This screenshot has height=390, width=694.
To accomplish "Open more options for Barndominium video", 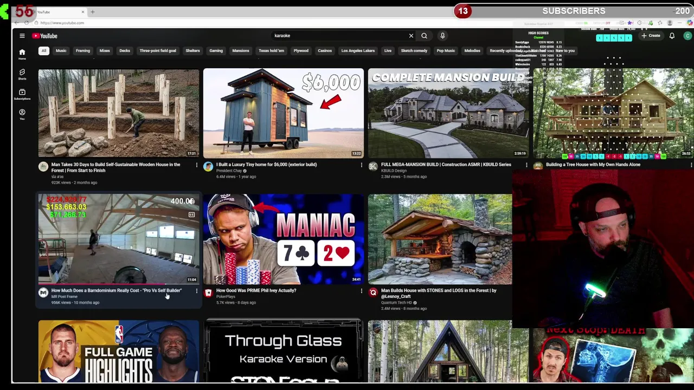I will coord(196,291).
